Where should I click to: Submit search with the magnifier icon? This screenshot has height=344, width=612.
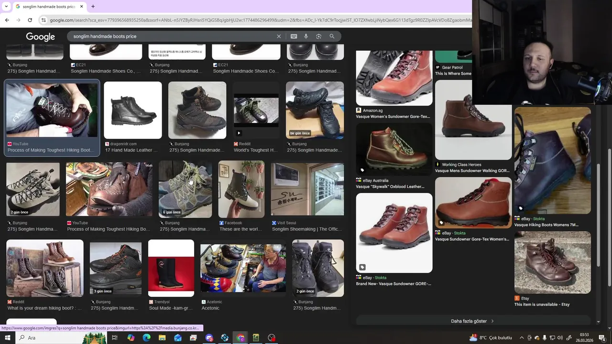[332, 36]
